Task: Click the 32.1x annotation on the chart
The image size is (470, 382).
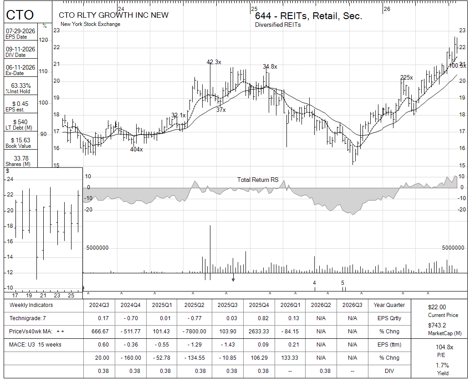Action: pyautogui.click(x=179, y=115)
